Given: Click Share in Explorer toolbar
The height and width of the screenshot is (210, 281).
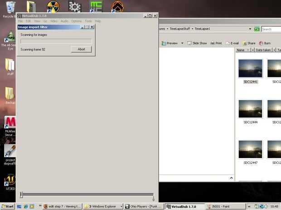Looking at the screenshot, I should point(249,43).
